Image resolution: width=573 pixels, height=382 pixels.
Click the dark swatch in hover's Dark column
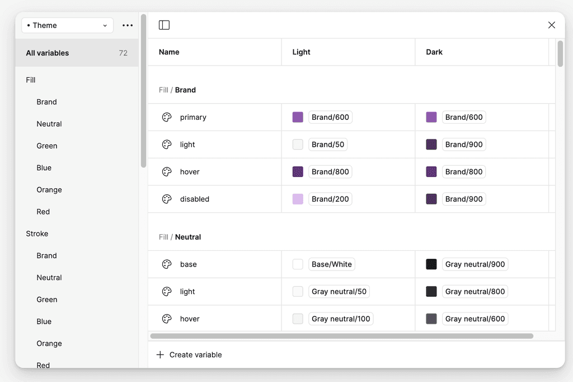(x=431, y=318)
